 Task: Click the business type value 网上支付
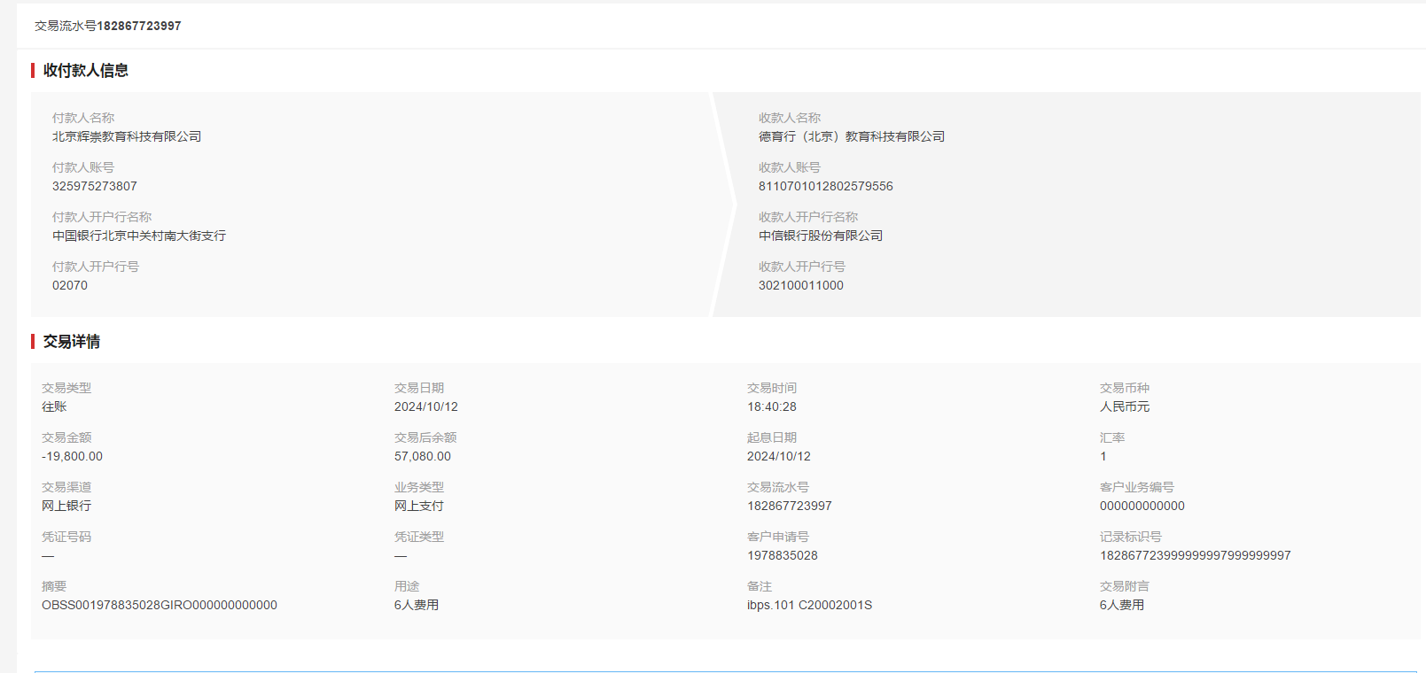pyautogui.click(x=419, y=506)
